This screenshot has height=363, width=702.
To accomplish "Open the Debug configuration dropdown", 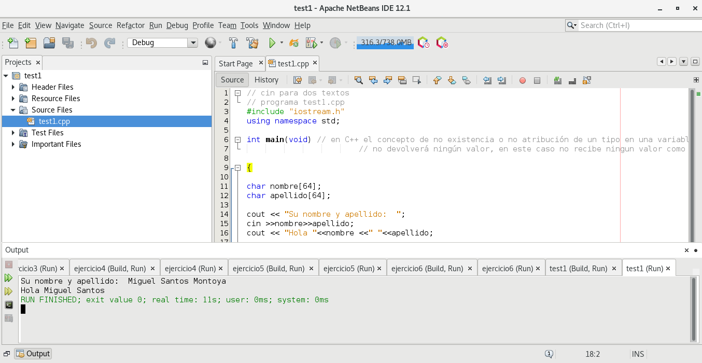I will (193, 43).
